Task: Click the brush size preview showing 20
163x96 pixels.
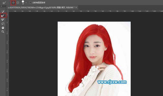Action: click(x=23, y=2)
